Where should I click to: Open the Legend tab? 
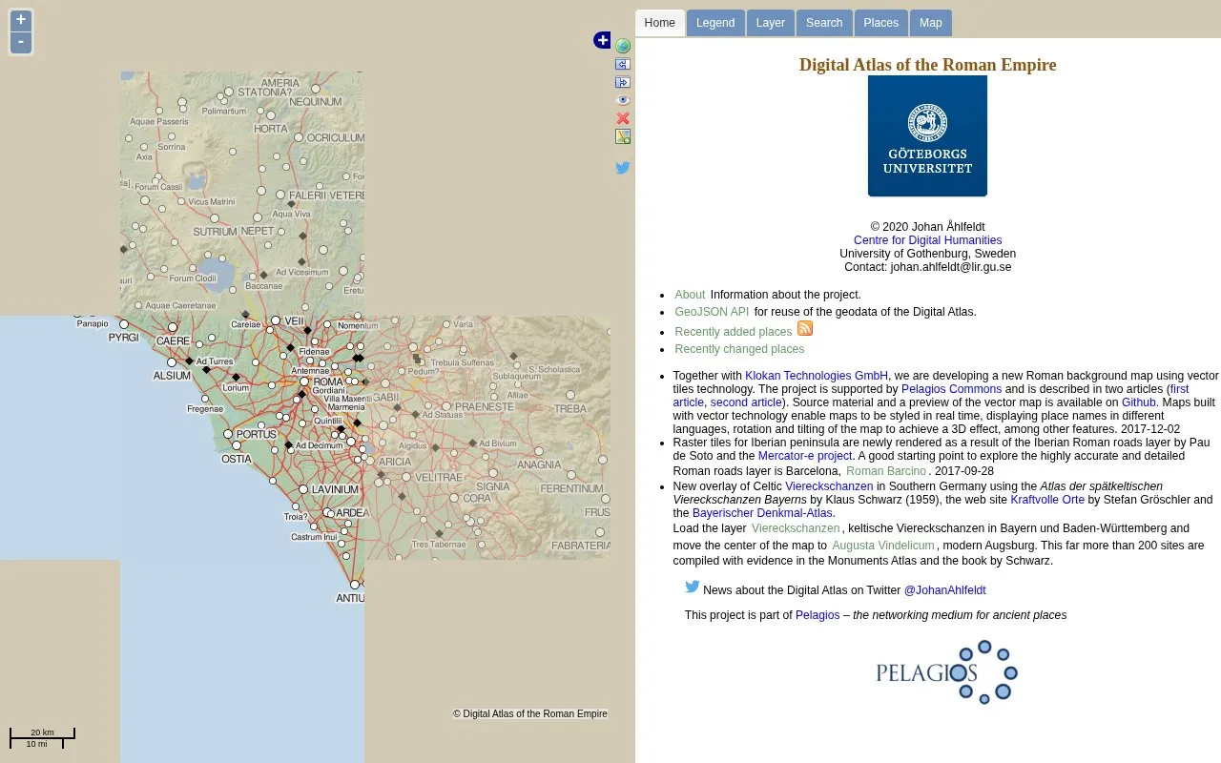pyautogui.click(x=715, y=23)
